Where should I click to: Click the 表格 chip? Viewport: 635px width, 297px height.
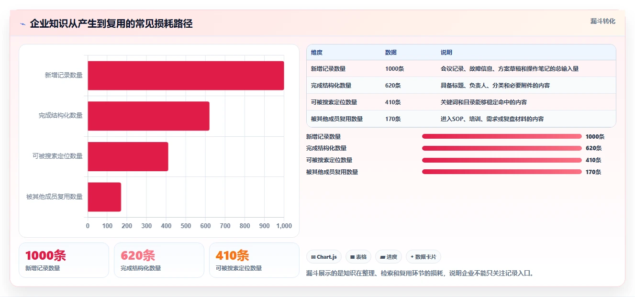coord(358,257)
